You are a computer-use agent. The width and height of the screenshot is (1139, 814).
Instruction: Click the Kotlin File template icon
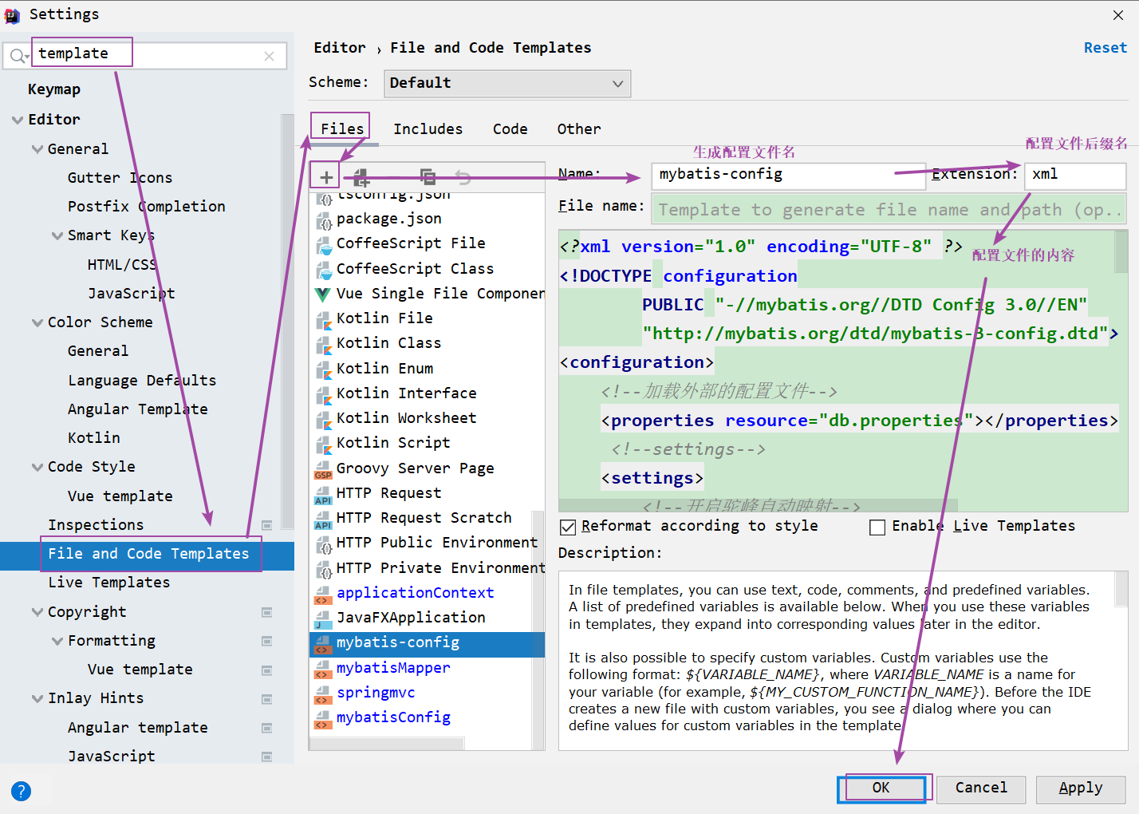point(323,319)
